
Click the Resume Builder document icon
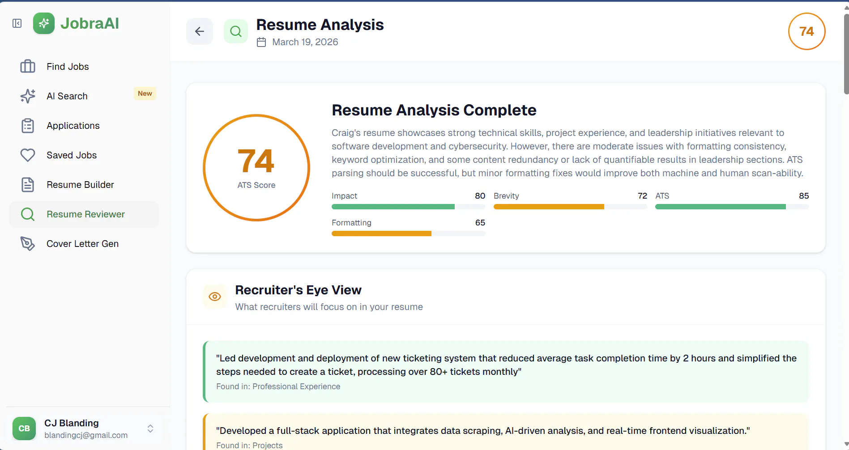(28, 185)
